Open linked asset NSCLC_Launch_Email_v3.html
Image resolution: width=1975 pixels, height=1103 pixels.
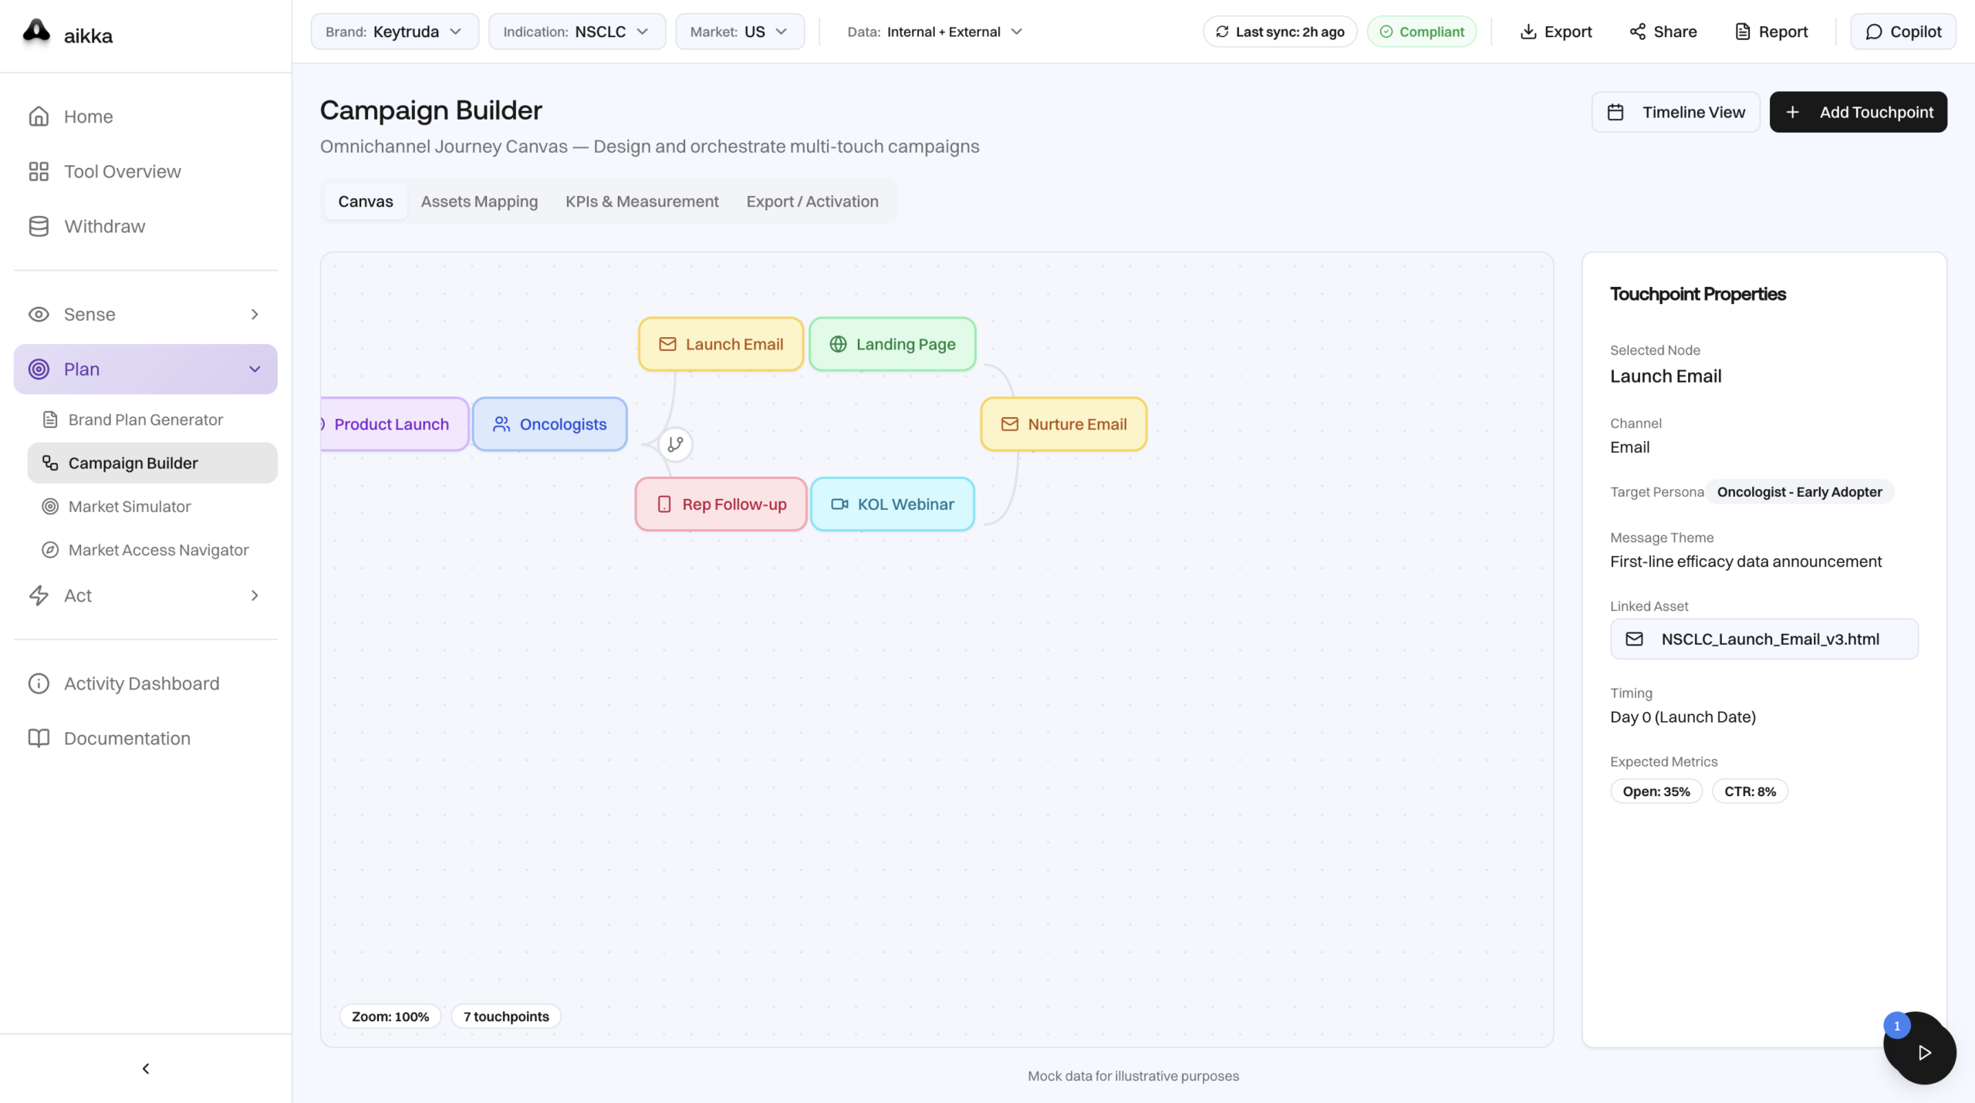(x=1764, y=639)
